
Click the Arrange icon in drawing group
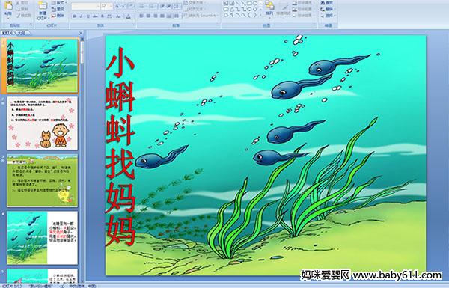tap(269, 8)
